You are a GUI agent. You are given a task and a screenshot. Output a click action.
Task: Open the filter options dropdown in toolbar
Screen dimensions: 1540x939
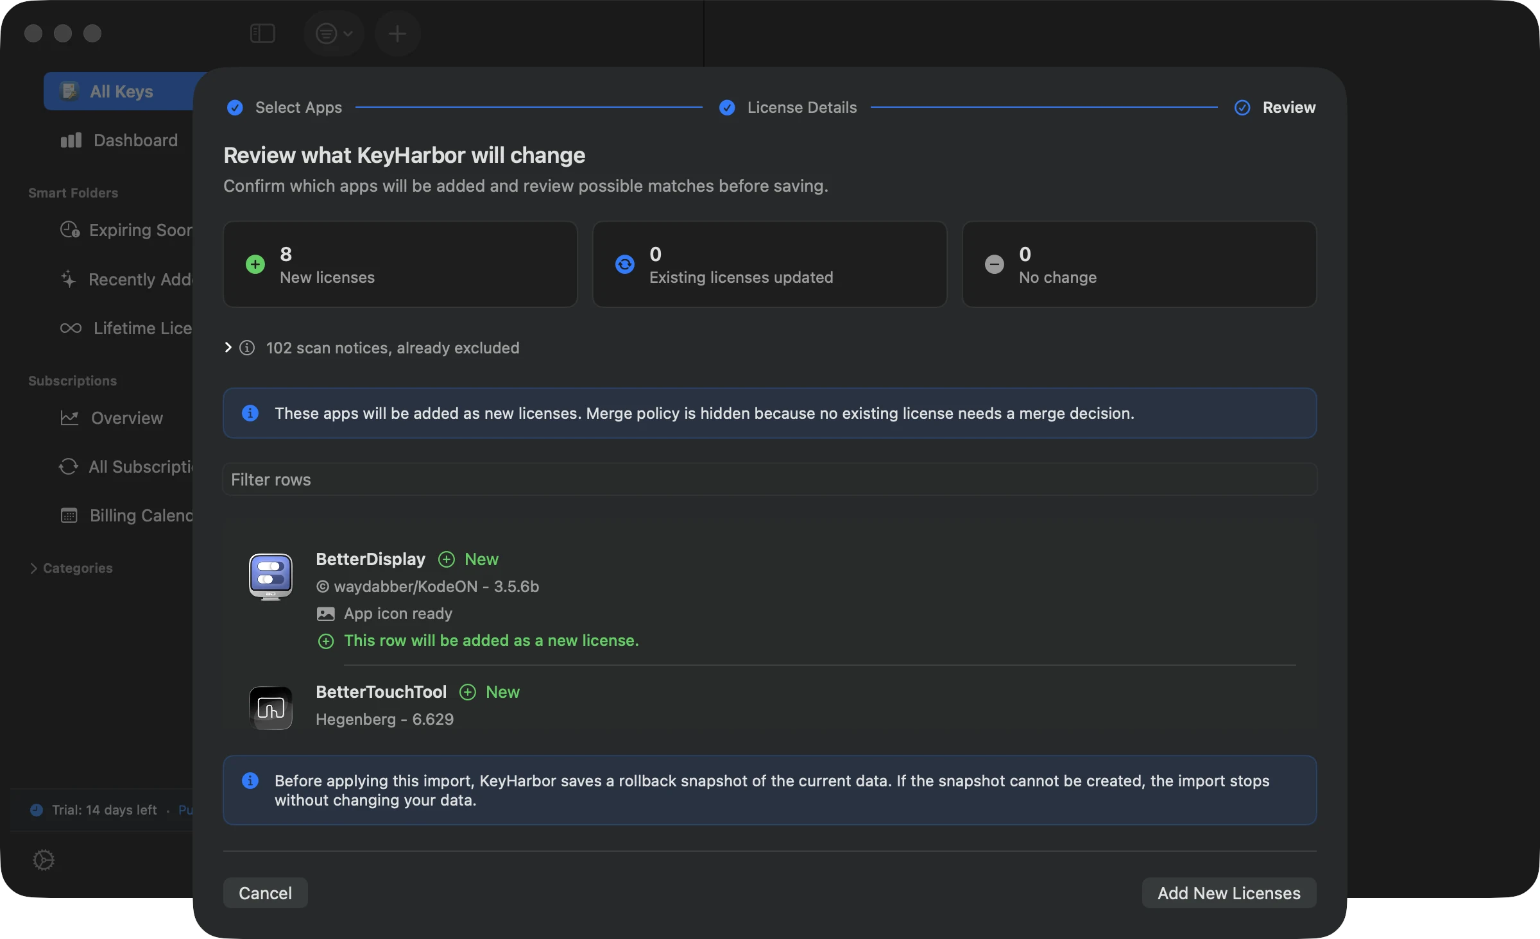tap(334, 33)
